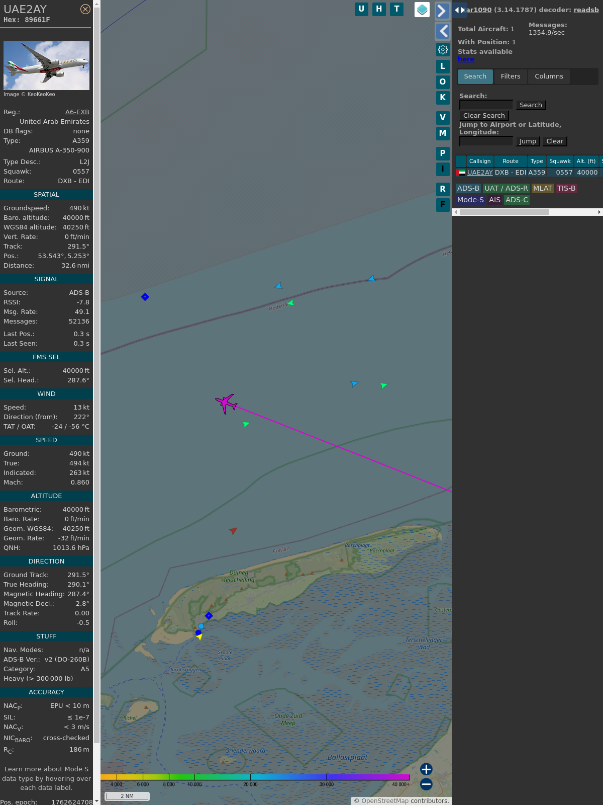
Task: Click the yellow vessel marker at Terschelling harbor
Action: 199,637
